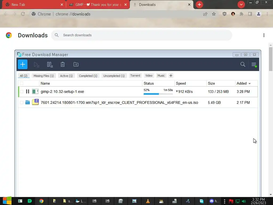Viewport: 273px width, 205px height.
Task: Click the gimp download 52% progress bar
Action: [158, 94]
